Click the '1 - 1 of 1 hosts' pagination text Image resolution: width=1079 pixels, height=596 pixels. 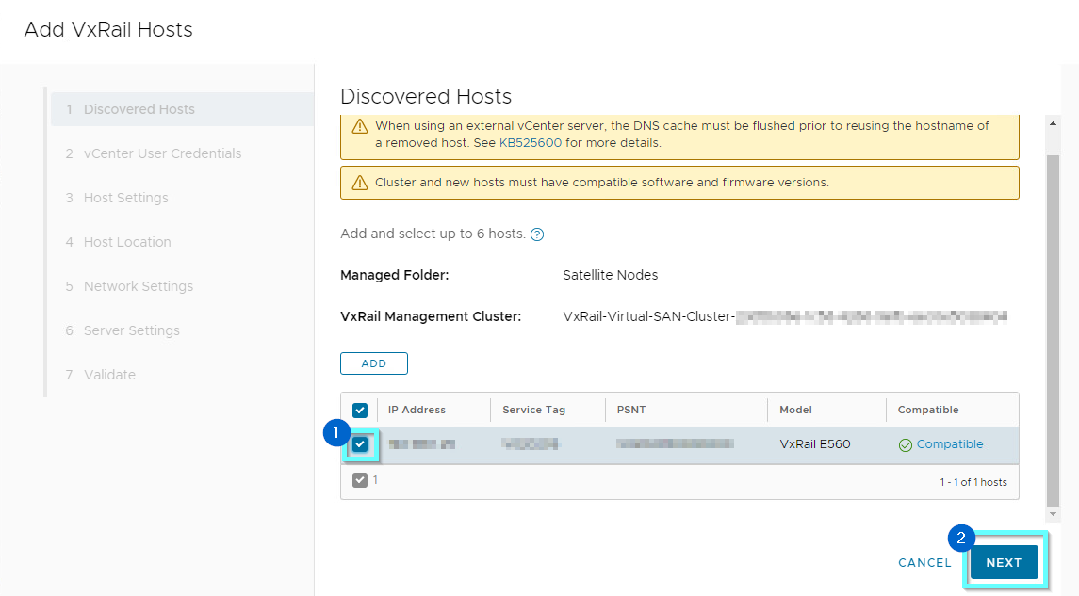(973, 482)
